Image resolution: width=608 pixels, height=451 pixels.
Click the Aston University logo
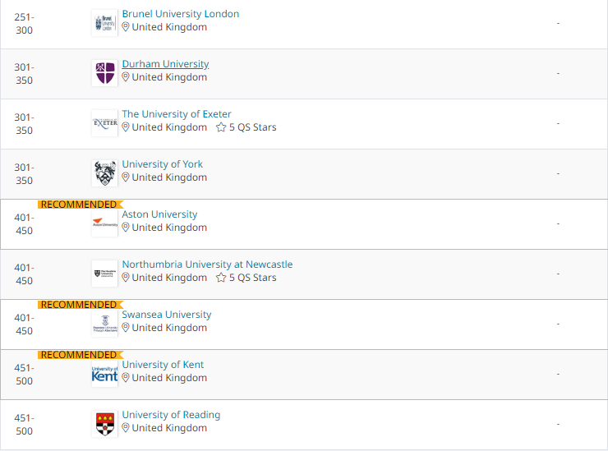(104, 223)
